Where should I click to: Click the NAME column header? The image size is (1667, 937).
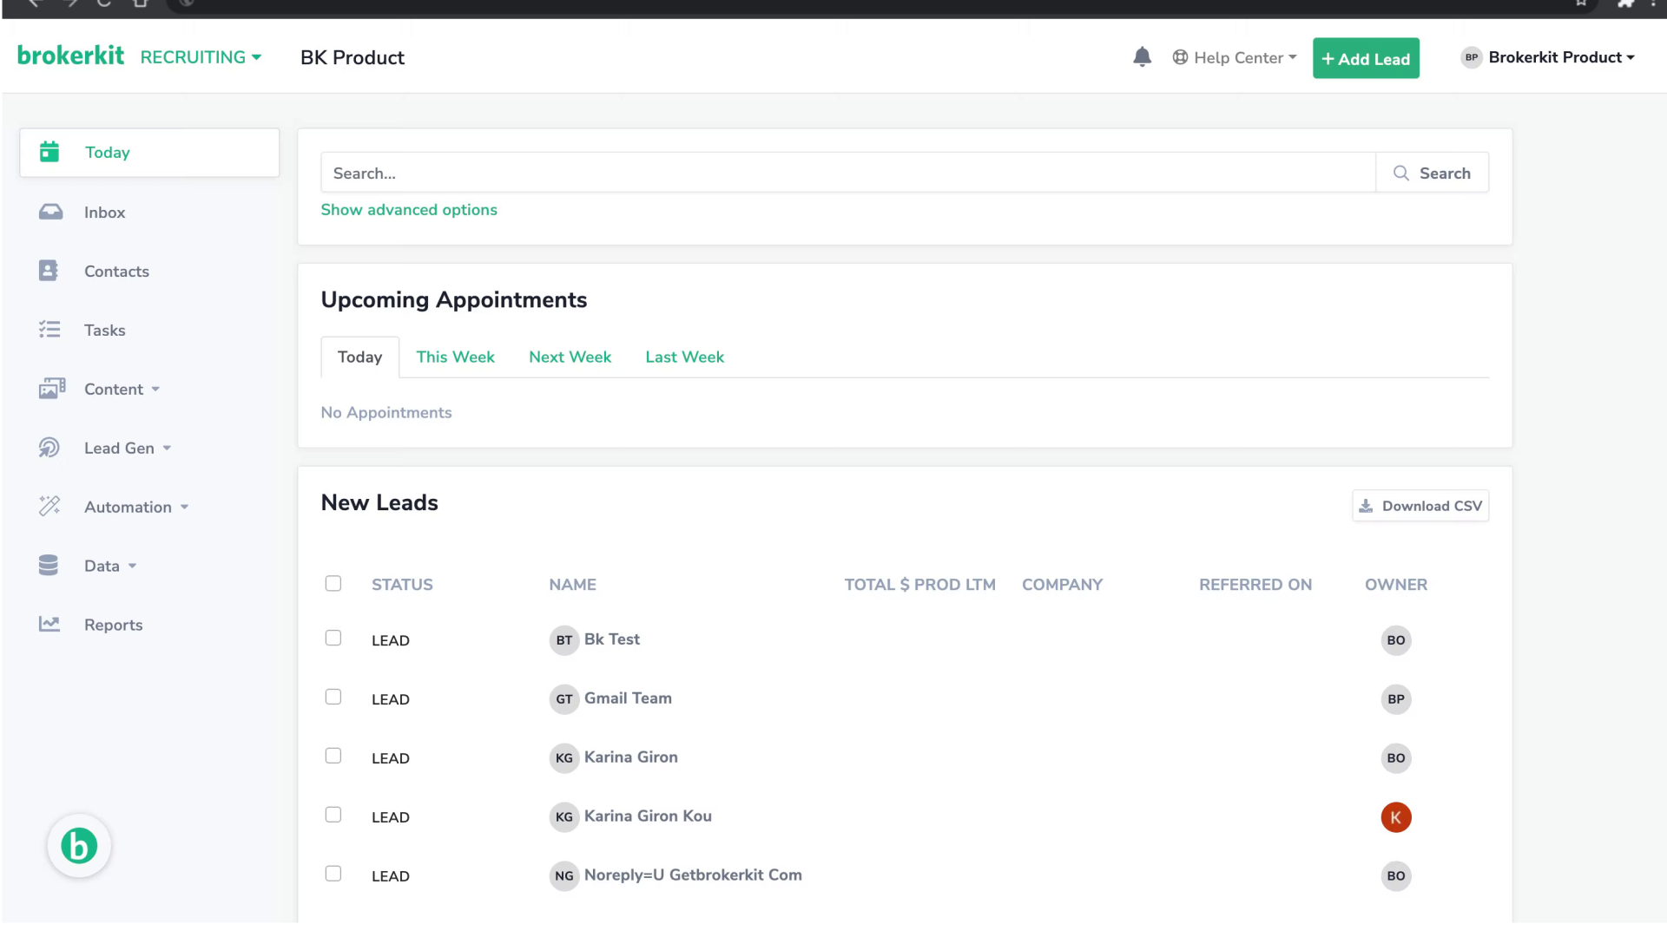[x=572, y=585]
